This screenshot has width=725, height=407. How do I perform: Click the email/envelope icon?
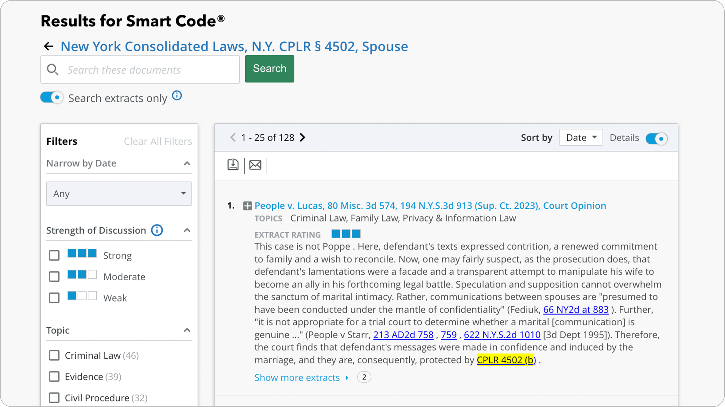[255, 165]
